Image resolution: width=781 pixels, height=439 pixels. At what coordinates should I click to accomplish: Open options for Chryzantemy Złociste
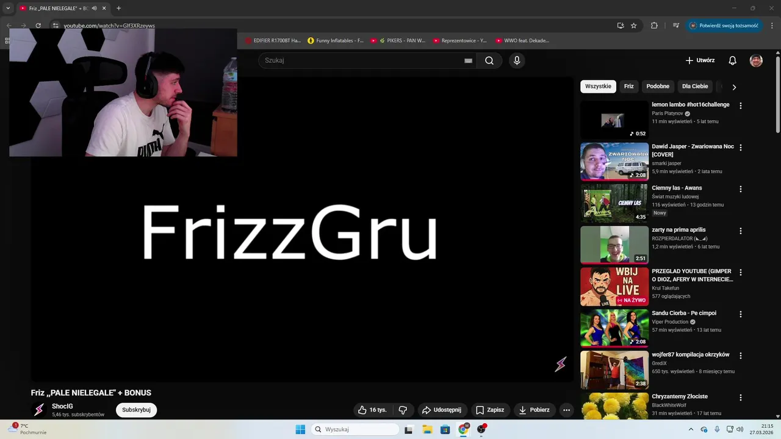(741, 398)
